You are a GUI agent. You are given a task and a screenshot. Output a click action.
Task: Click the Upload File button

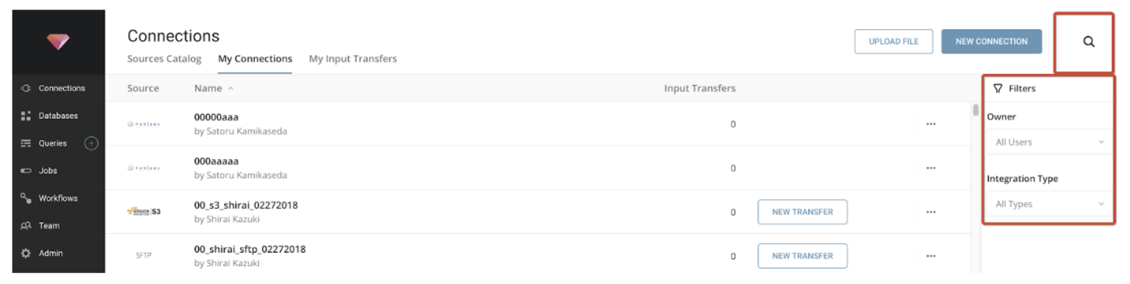[893, 41]
